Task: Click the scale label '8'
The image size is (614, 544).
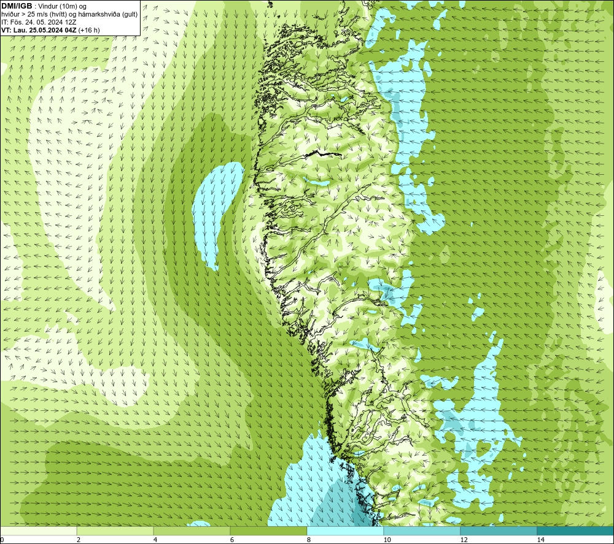Action: pyautogui.click(x=309, y=540)
